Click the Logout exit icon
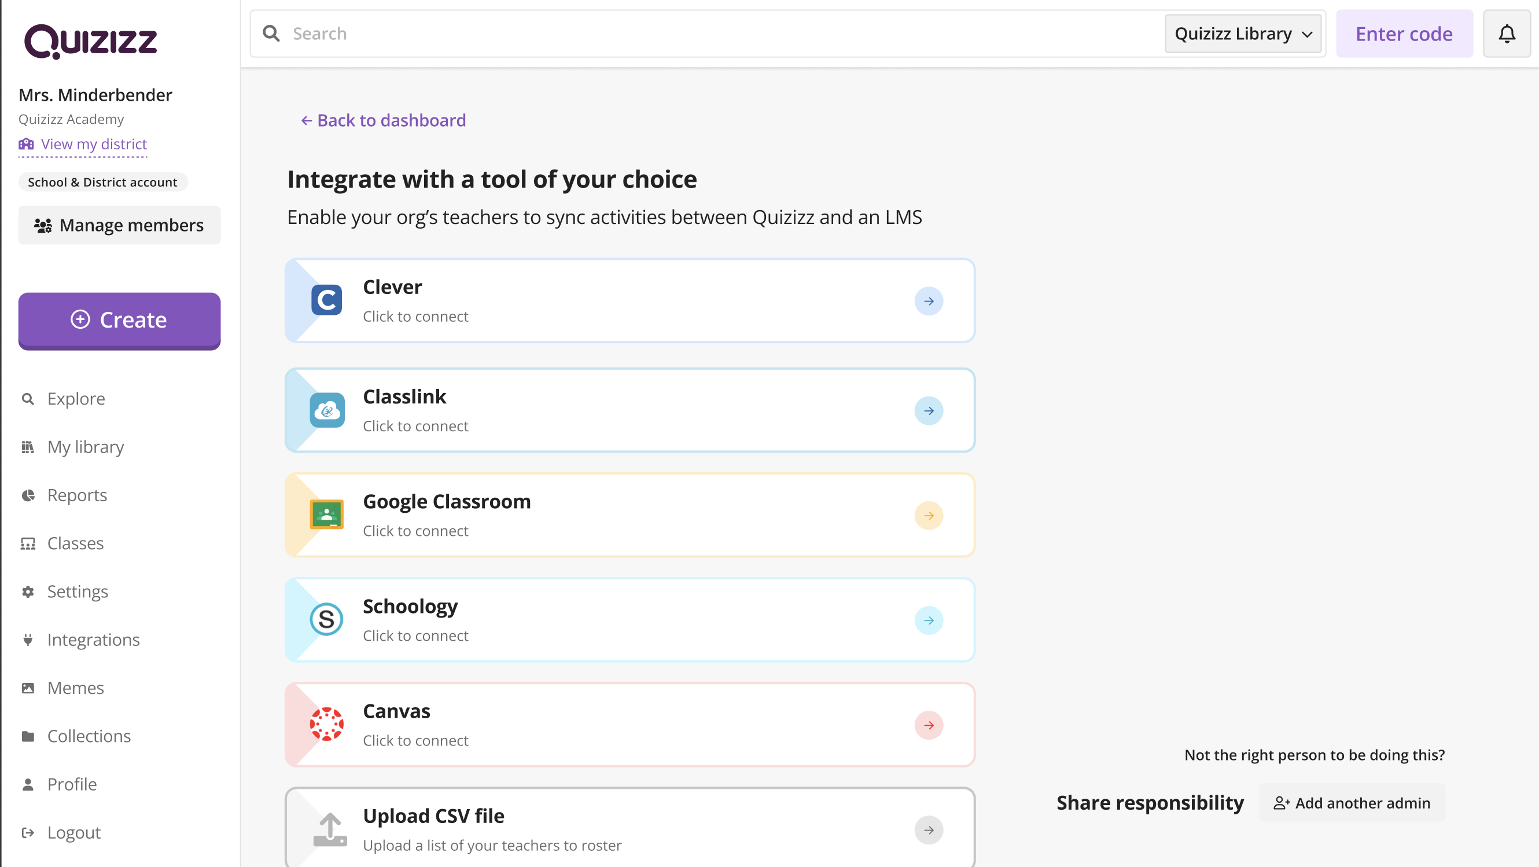 [28, 833]
